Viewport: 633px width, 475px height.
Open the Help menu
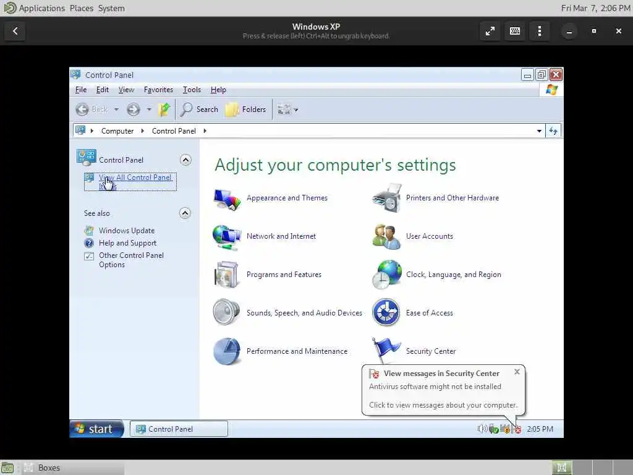[218, 90]
